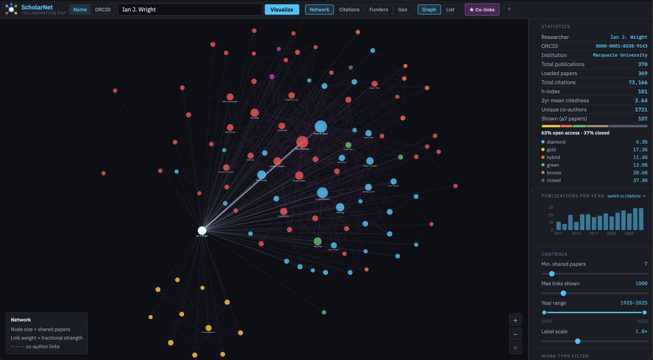Switch search mode to ORCID
The image size is (653, 360).
pyautogui.click(x=103, y=10)
